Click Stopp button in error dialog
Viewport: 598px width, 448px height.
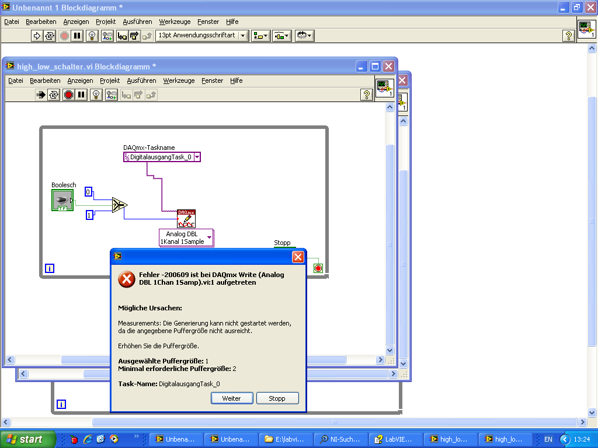[x=277, y=398]
